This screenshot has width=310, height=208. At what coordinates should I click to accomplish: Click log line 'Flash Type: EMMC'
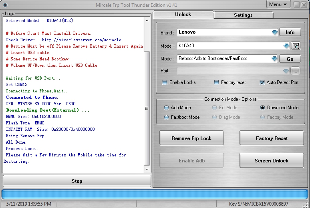click(25, 123)
